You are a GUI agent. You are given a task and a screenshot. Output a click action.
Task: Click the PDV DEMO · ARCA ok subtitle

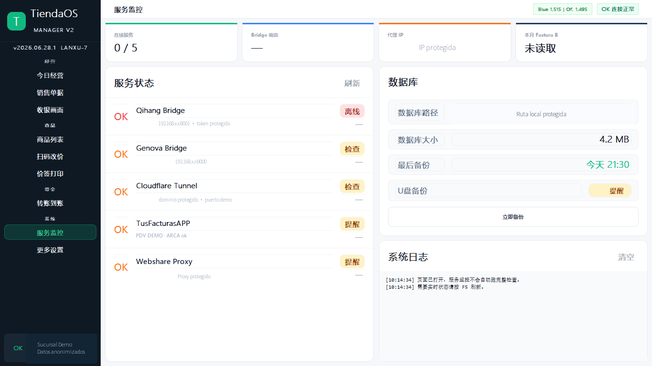[161, 236]
